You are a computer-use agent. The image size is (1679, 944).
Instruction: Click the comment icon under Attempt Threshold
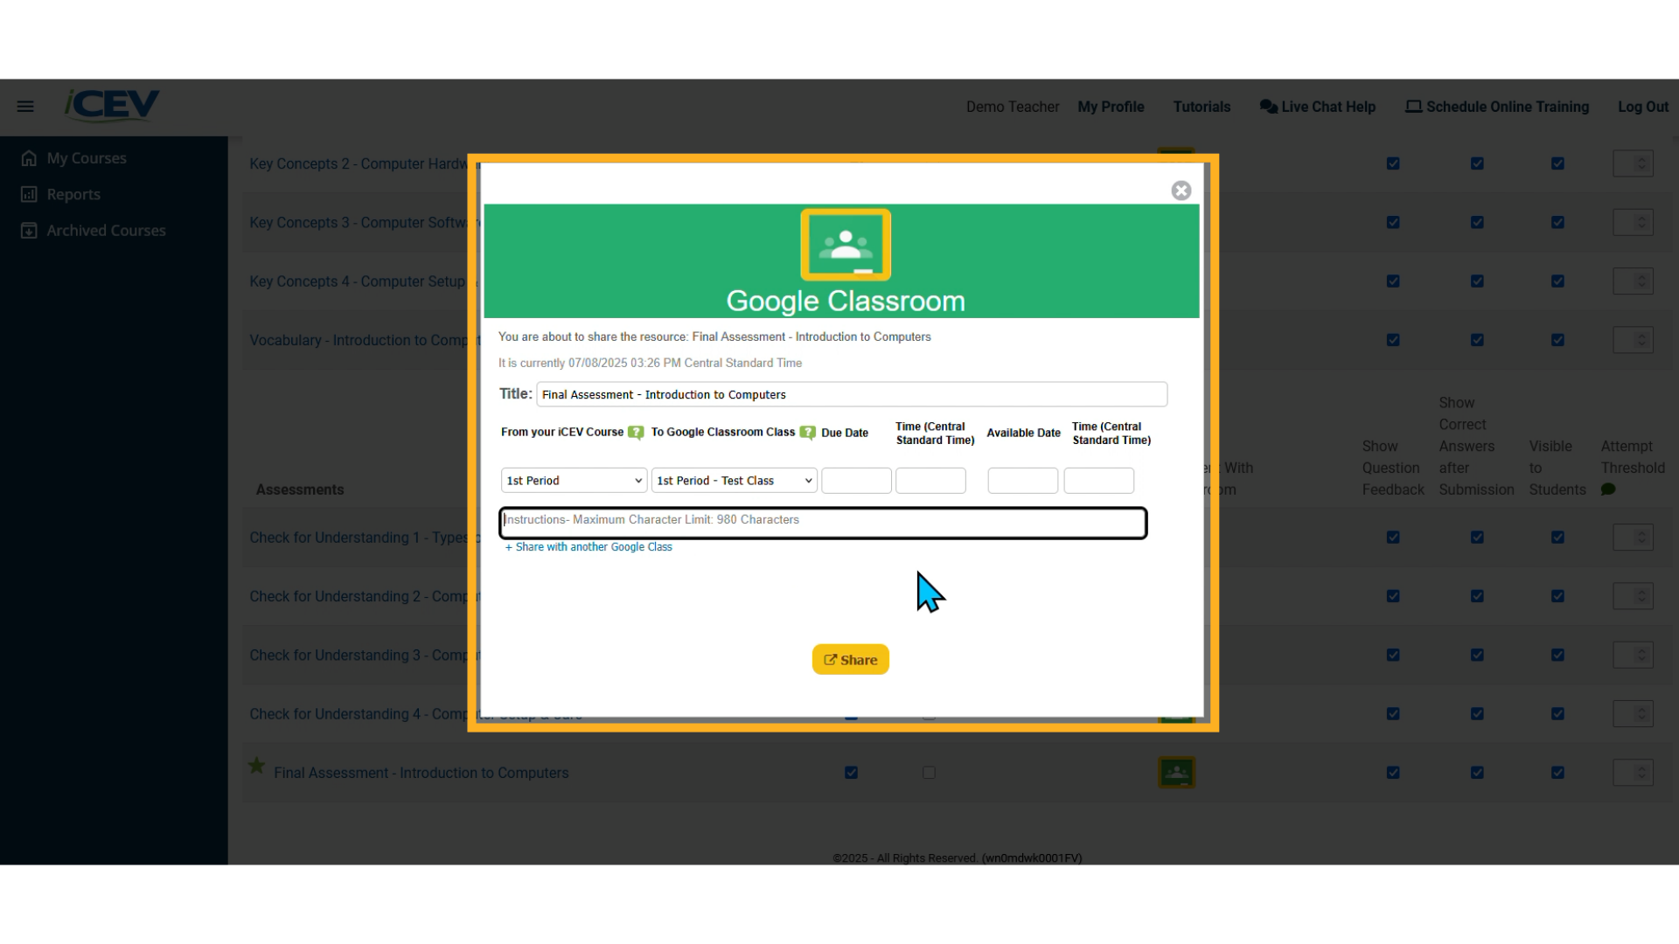point(1608,489)
